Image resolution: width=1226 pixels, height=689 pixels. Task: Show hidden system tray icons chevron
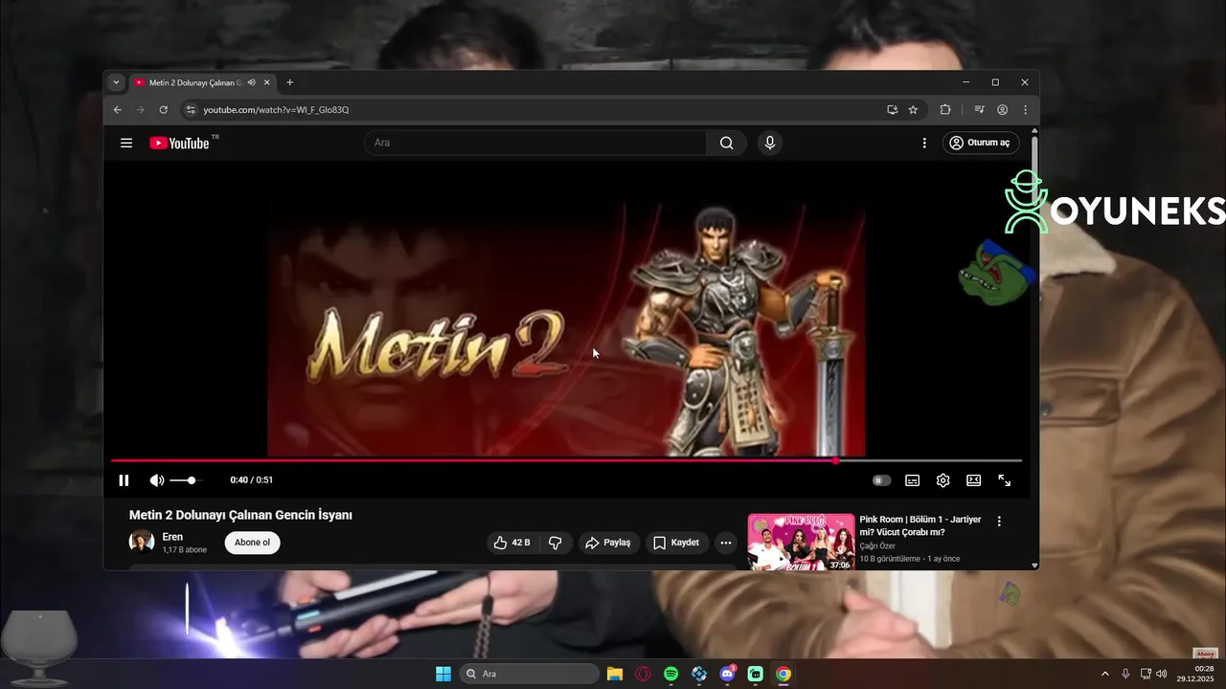1104,674
